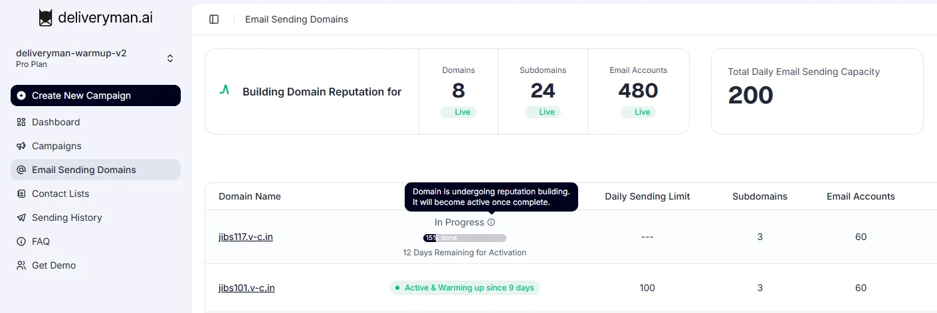The image size is (937, 313).
Task: Click the Sending History paper plane icon
Action: [x=21, y=218]
